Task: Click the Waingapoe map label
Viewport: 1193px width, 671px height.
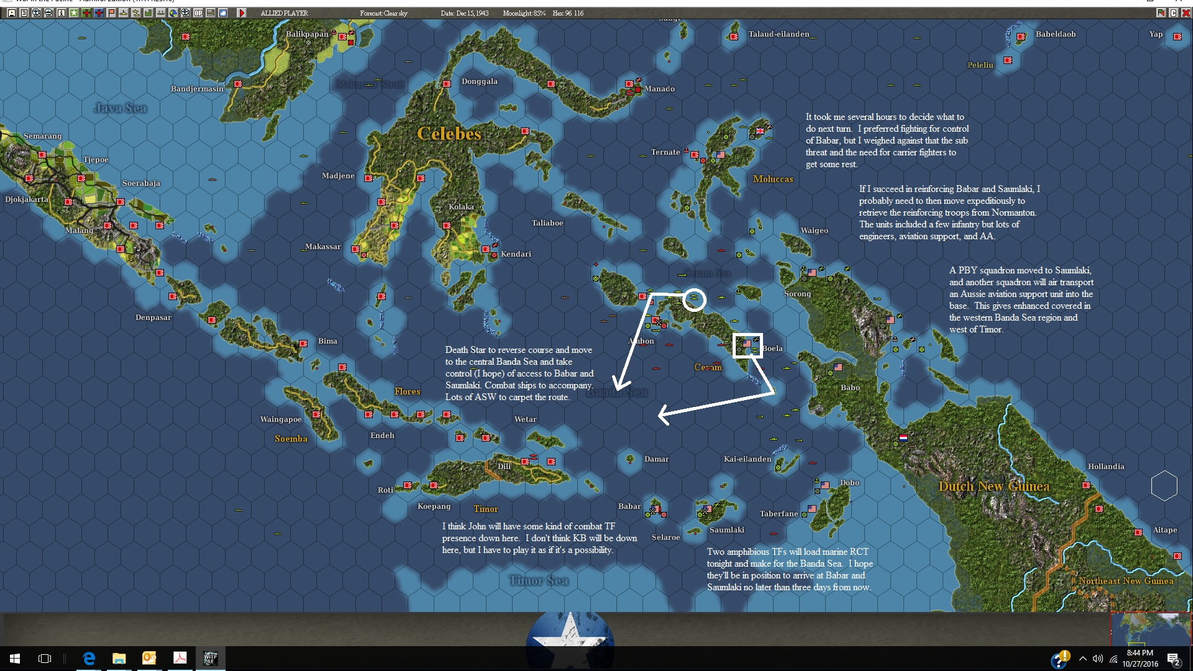Action: (281, 419)
